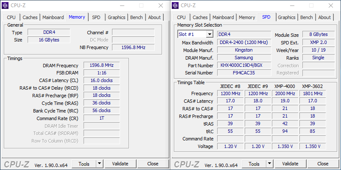The width and height of the screenshot is (341, 170).
Task: Click the Close button in left window
Action: (153, 164)
